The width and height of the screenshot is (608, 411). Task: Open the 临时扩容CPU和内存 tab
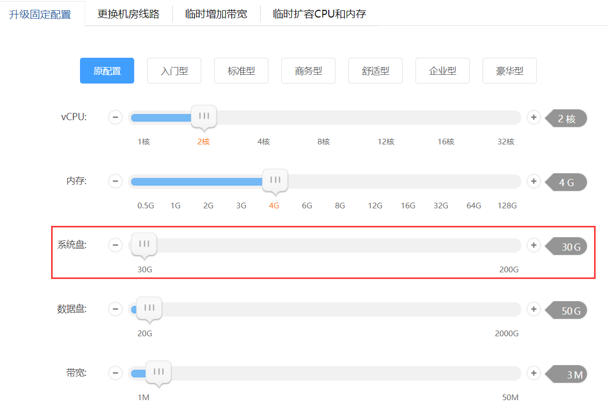(x=319, y=14)
